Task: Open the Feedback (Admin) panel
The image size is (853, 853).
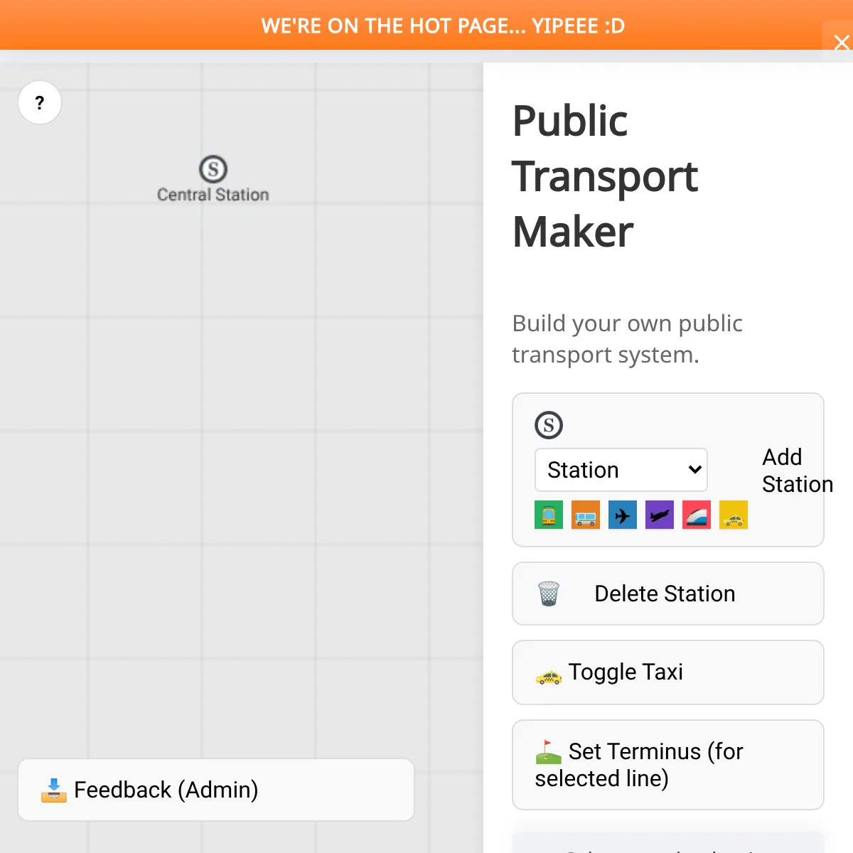Action: coord(215,790)
